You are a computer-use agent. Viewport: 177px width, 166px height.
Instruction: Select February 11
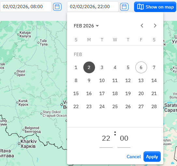coord(115,80)
